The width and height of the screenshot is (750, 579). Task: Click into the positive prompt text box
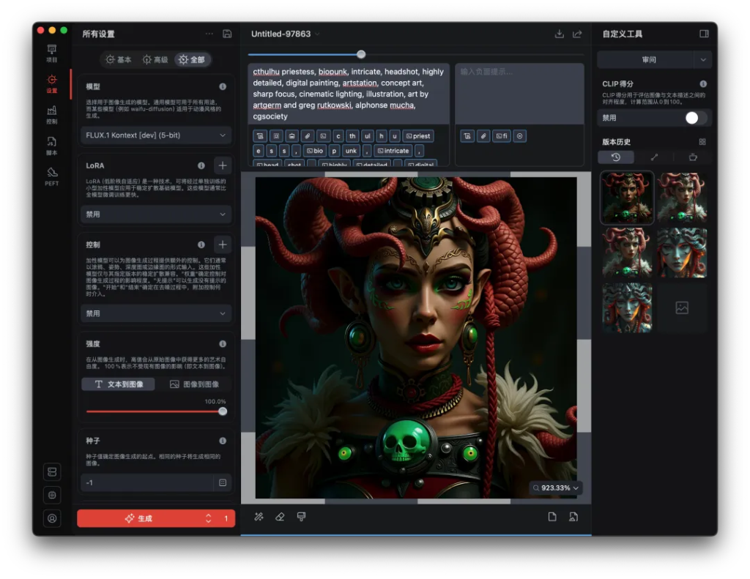(x=349, y=94)
